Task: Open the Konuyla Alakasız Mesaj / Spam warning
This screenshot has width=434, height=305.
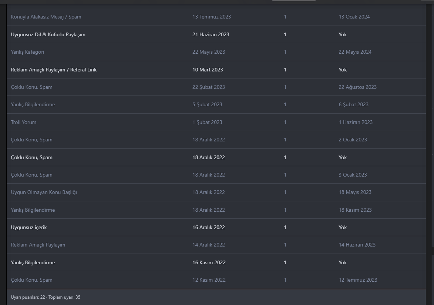Action: tap(46, 17)
